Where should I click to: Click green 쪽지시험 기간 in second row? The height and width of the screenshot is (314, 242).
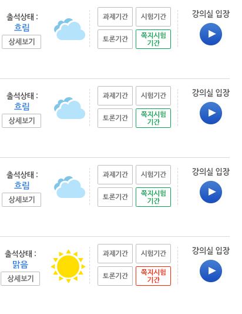[x=153, y=118]
